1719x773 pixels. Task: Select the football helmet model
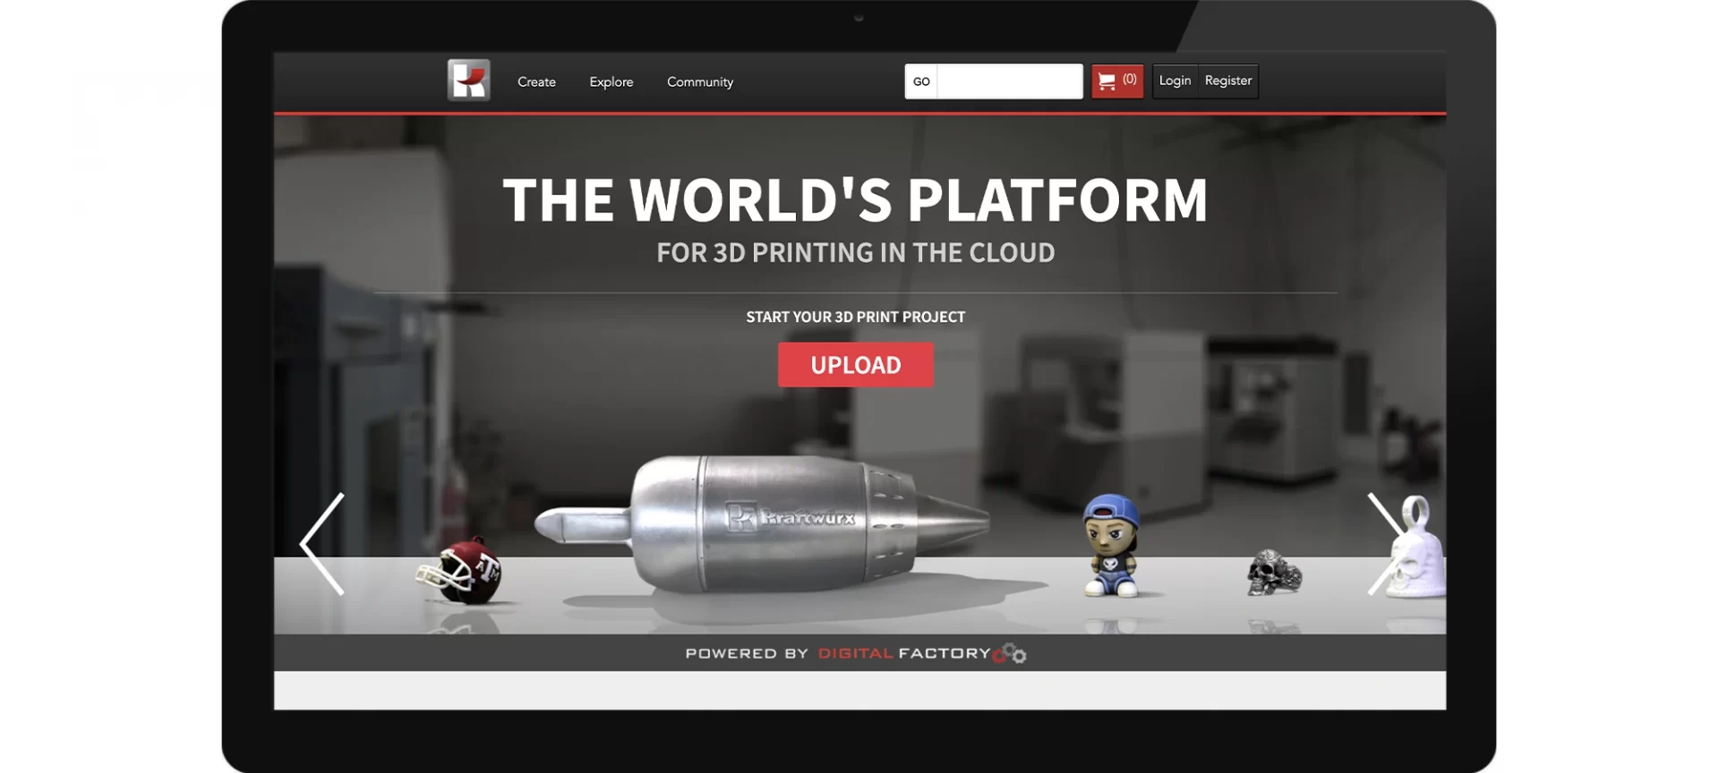(460, 572)
